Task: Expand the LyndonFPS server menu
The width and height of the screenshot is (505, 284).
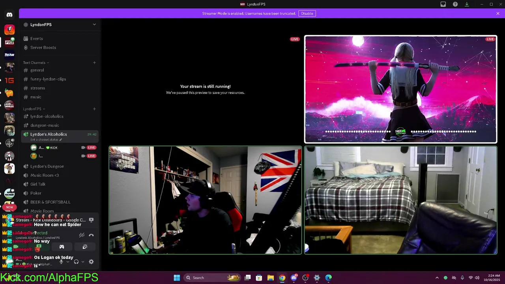Action: coord(94,24)
